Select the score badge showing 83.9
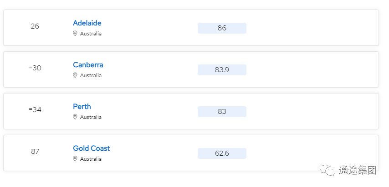 click(222, 70)
